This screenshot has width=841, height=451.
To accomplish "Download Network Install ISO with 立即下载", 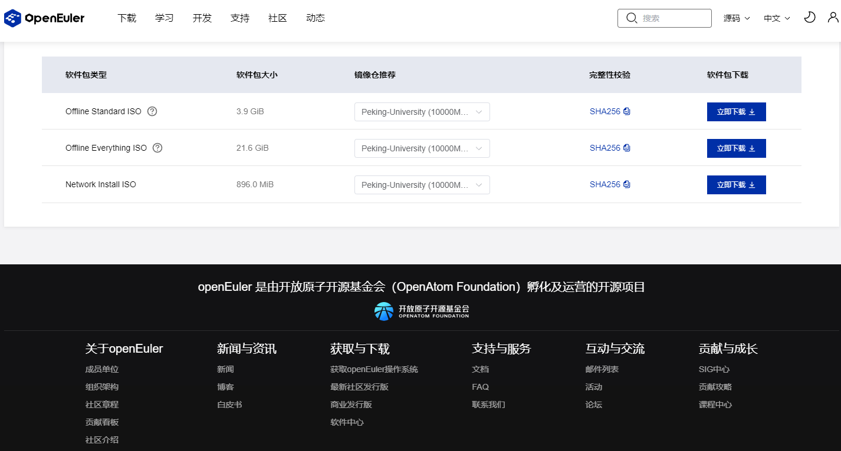I will coord(737,185).
